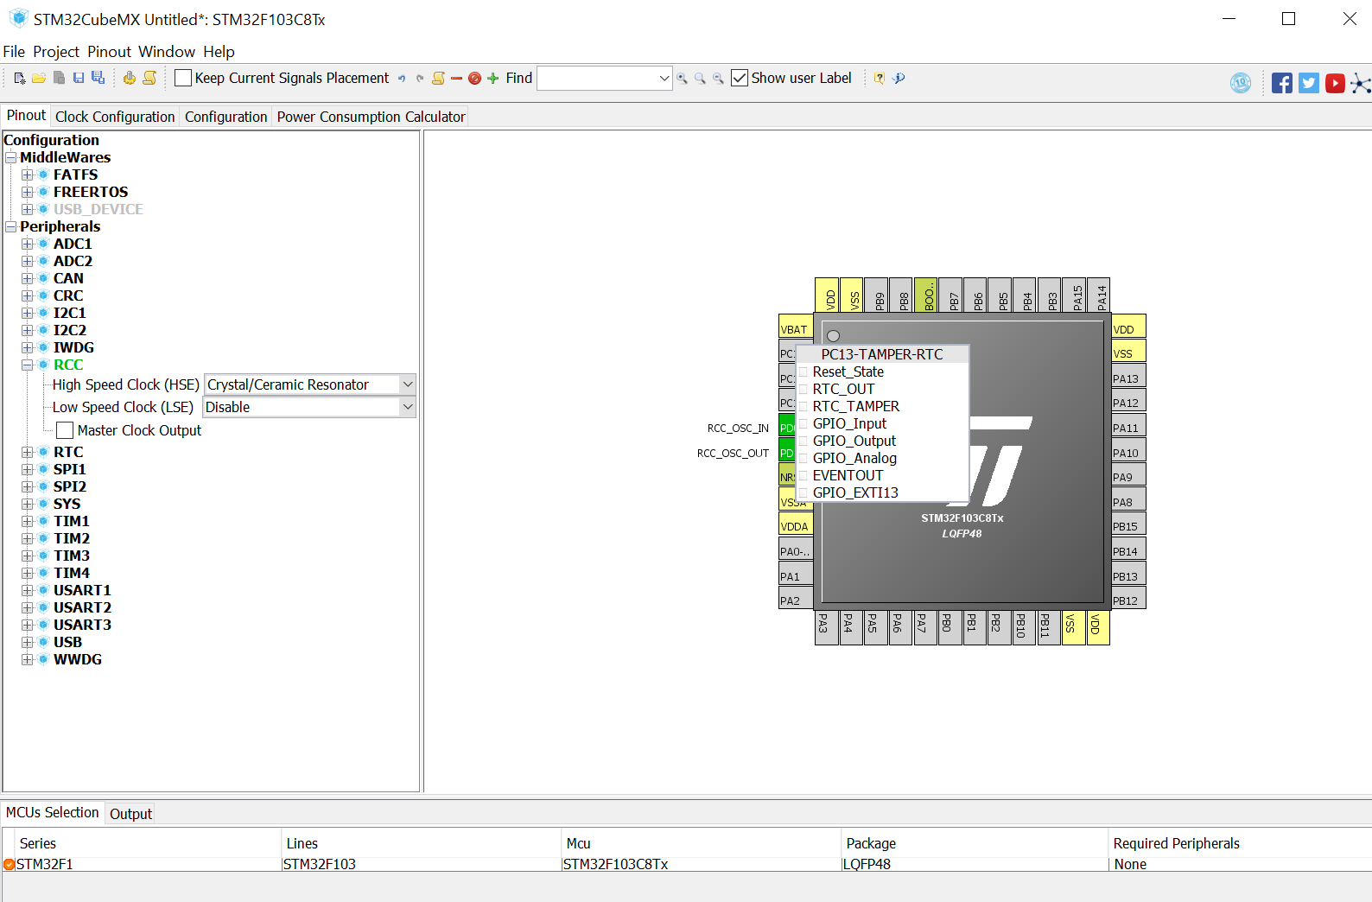Click the scroll icon next to Redo
This screenshot has height=902, width=1372.
(438, 79)
